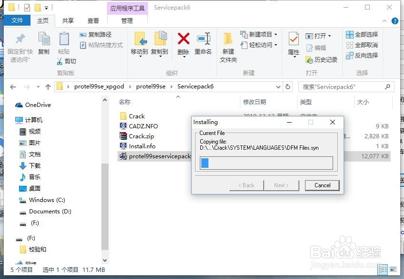Click Invert Selection (反向选择)
This screenshot has height=279, width=404.
(x=362, y=55)
